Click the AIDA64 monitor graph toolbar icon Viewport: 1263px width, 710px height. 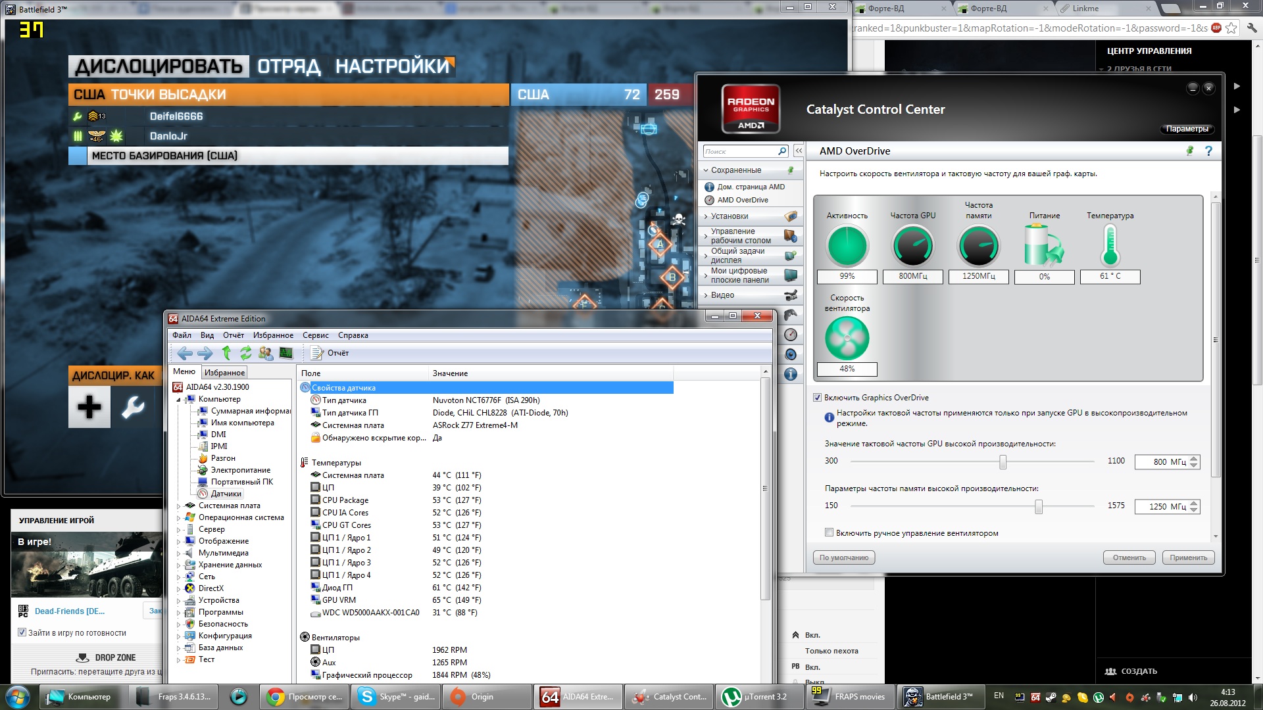pyautogui.click(x=285, y=353)
